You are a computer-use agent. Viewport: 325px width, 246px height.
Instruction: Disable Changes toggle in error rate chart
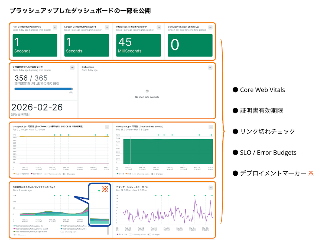click(x=149, y=234)
